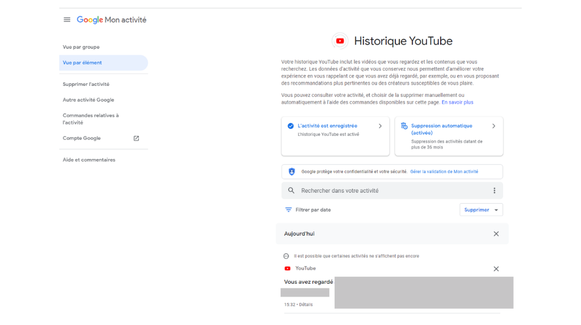Click Suppression automatique (activée) link text

coord(442,129)
